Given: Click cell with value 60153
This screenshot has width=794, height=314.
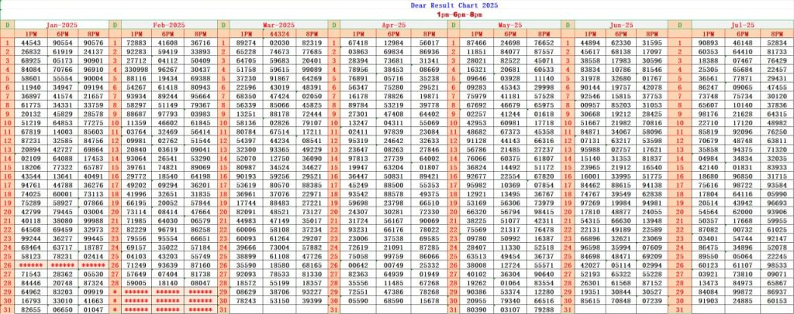Looking at the screenshot, I should 777,300.
